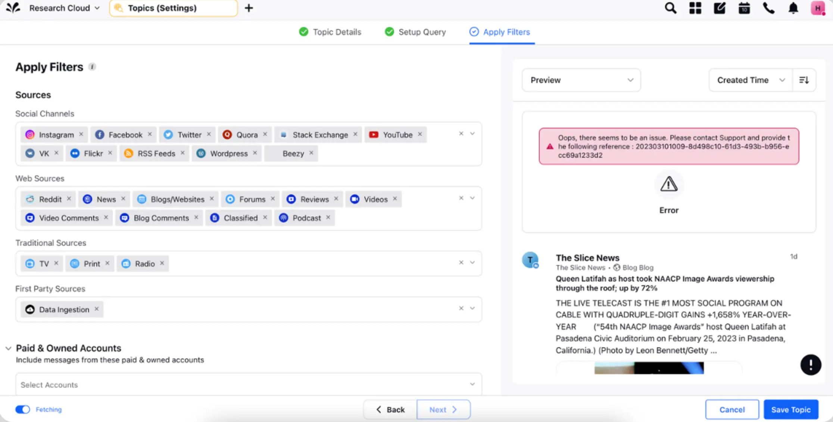Open the Select Accounts dropdown

pos(249,384)
